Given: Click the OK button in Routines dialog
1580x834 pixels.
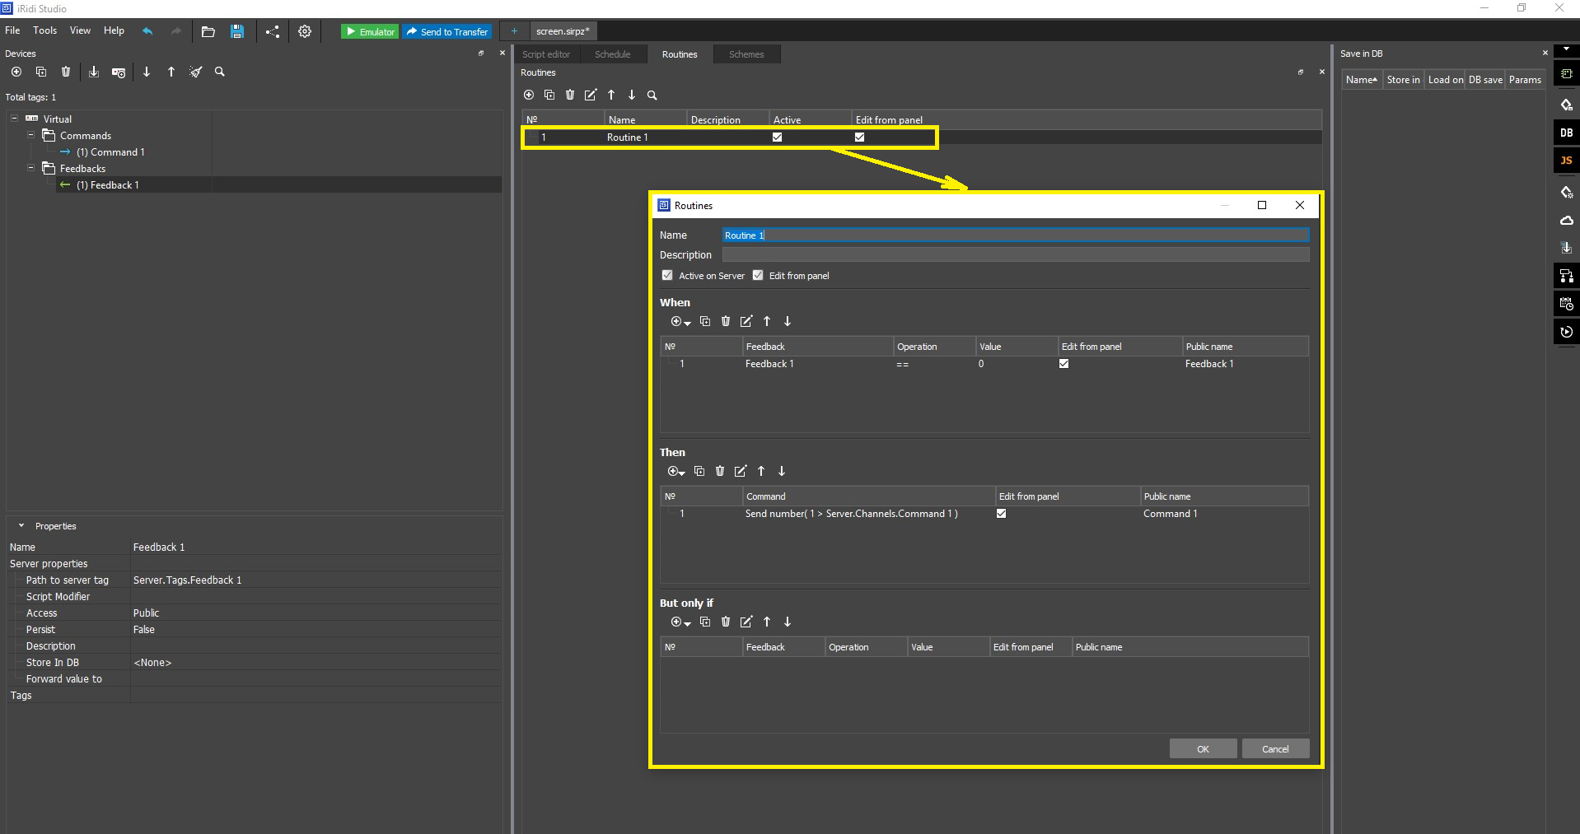Looking at the screenshot, I should pyautogui.click(x=1203, y=748).
